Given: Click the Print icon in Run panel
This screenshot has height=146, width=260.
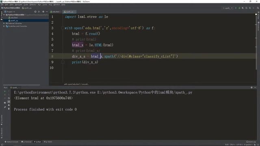Looking at the screenshot, I should coord(9,105).
